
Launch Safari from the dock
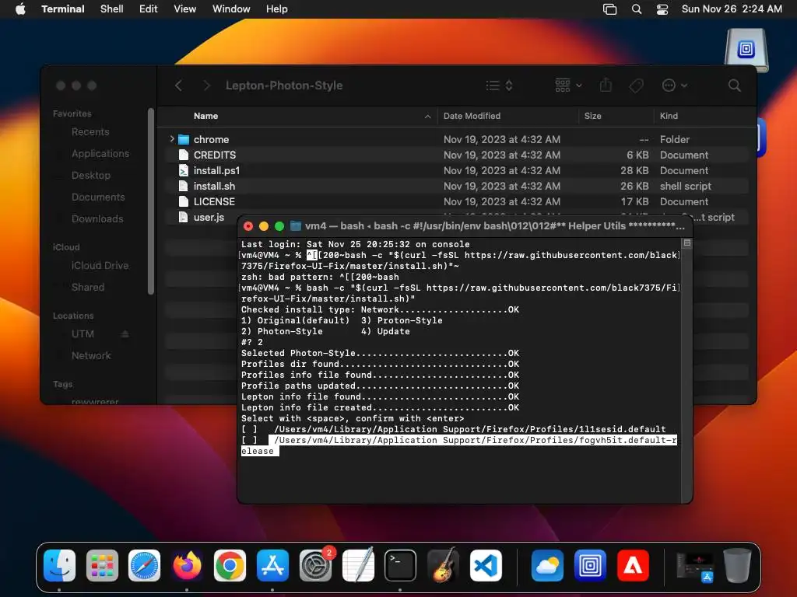click(x=144, y=566)
